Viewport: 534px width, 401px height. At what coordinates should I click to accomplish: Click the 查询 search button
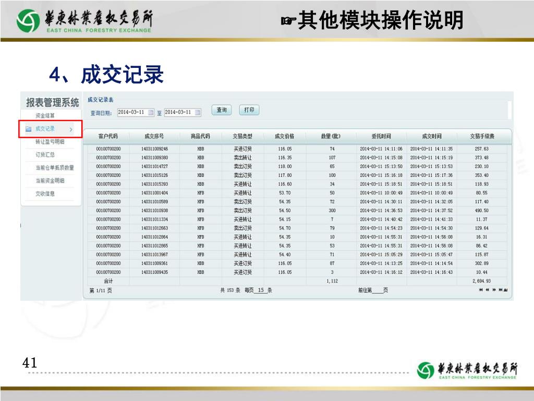[222, 110]
